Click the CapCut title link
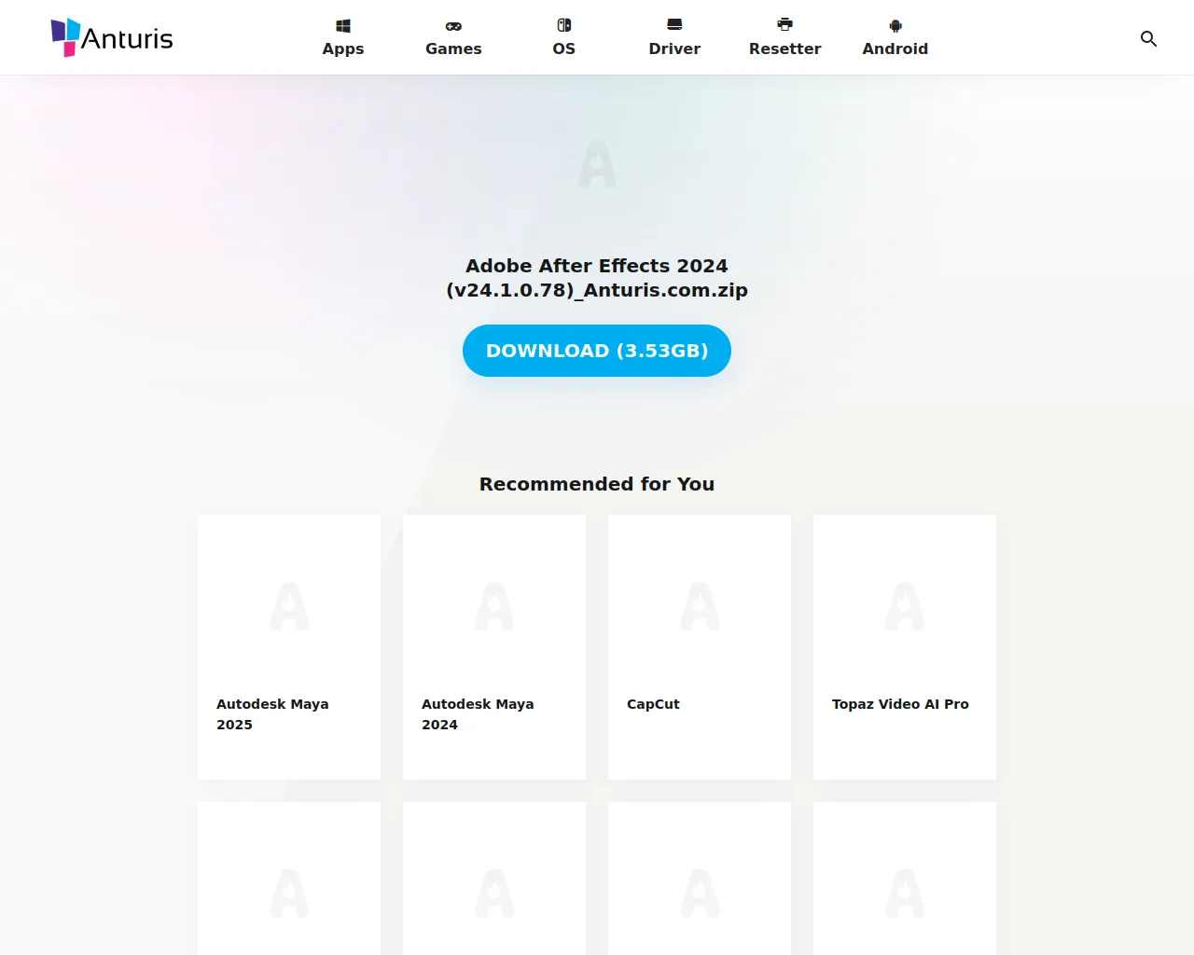 [x=653, y=704]
